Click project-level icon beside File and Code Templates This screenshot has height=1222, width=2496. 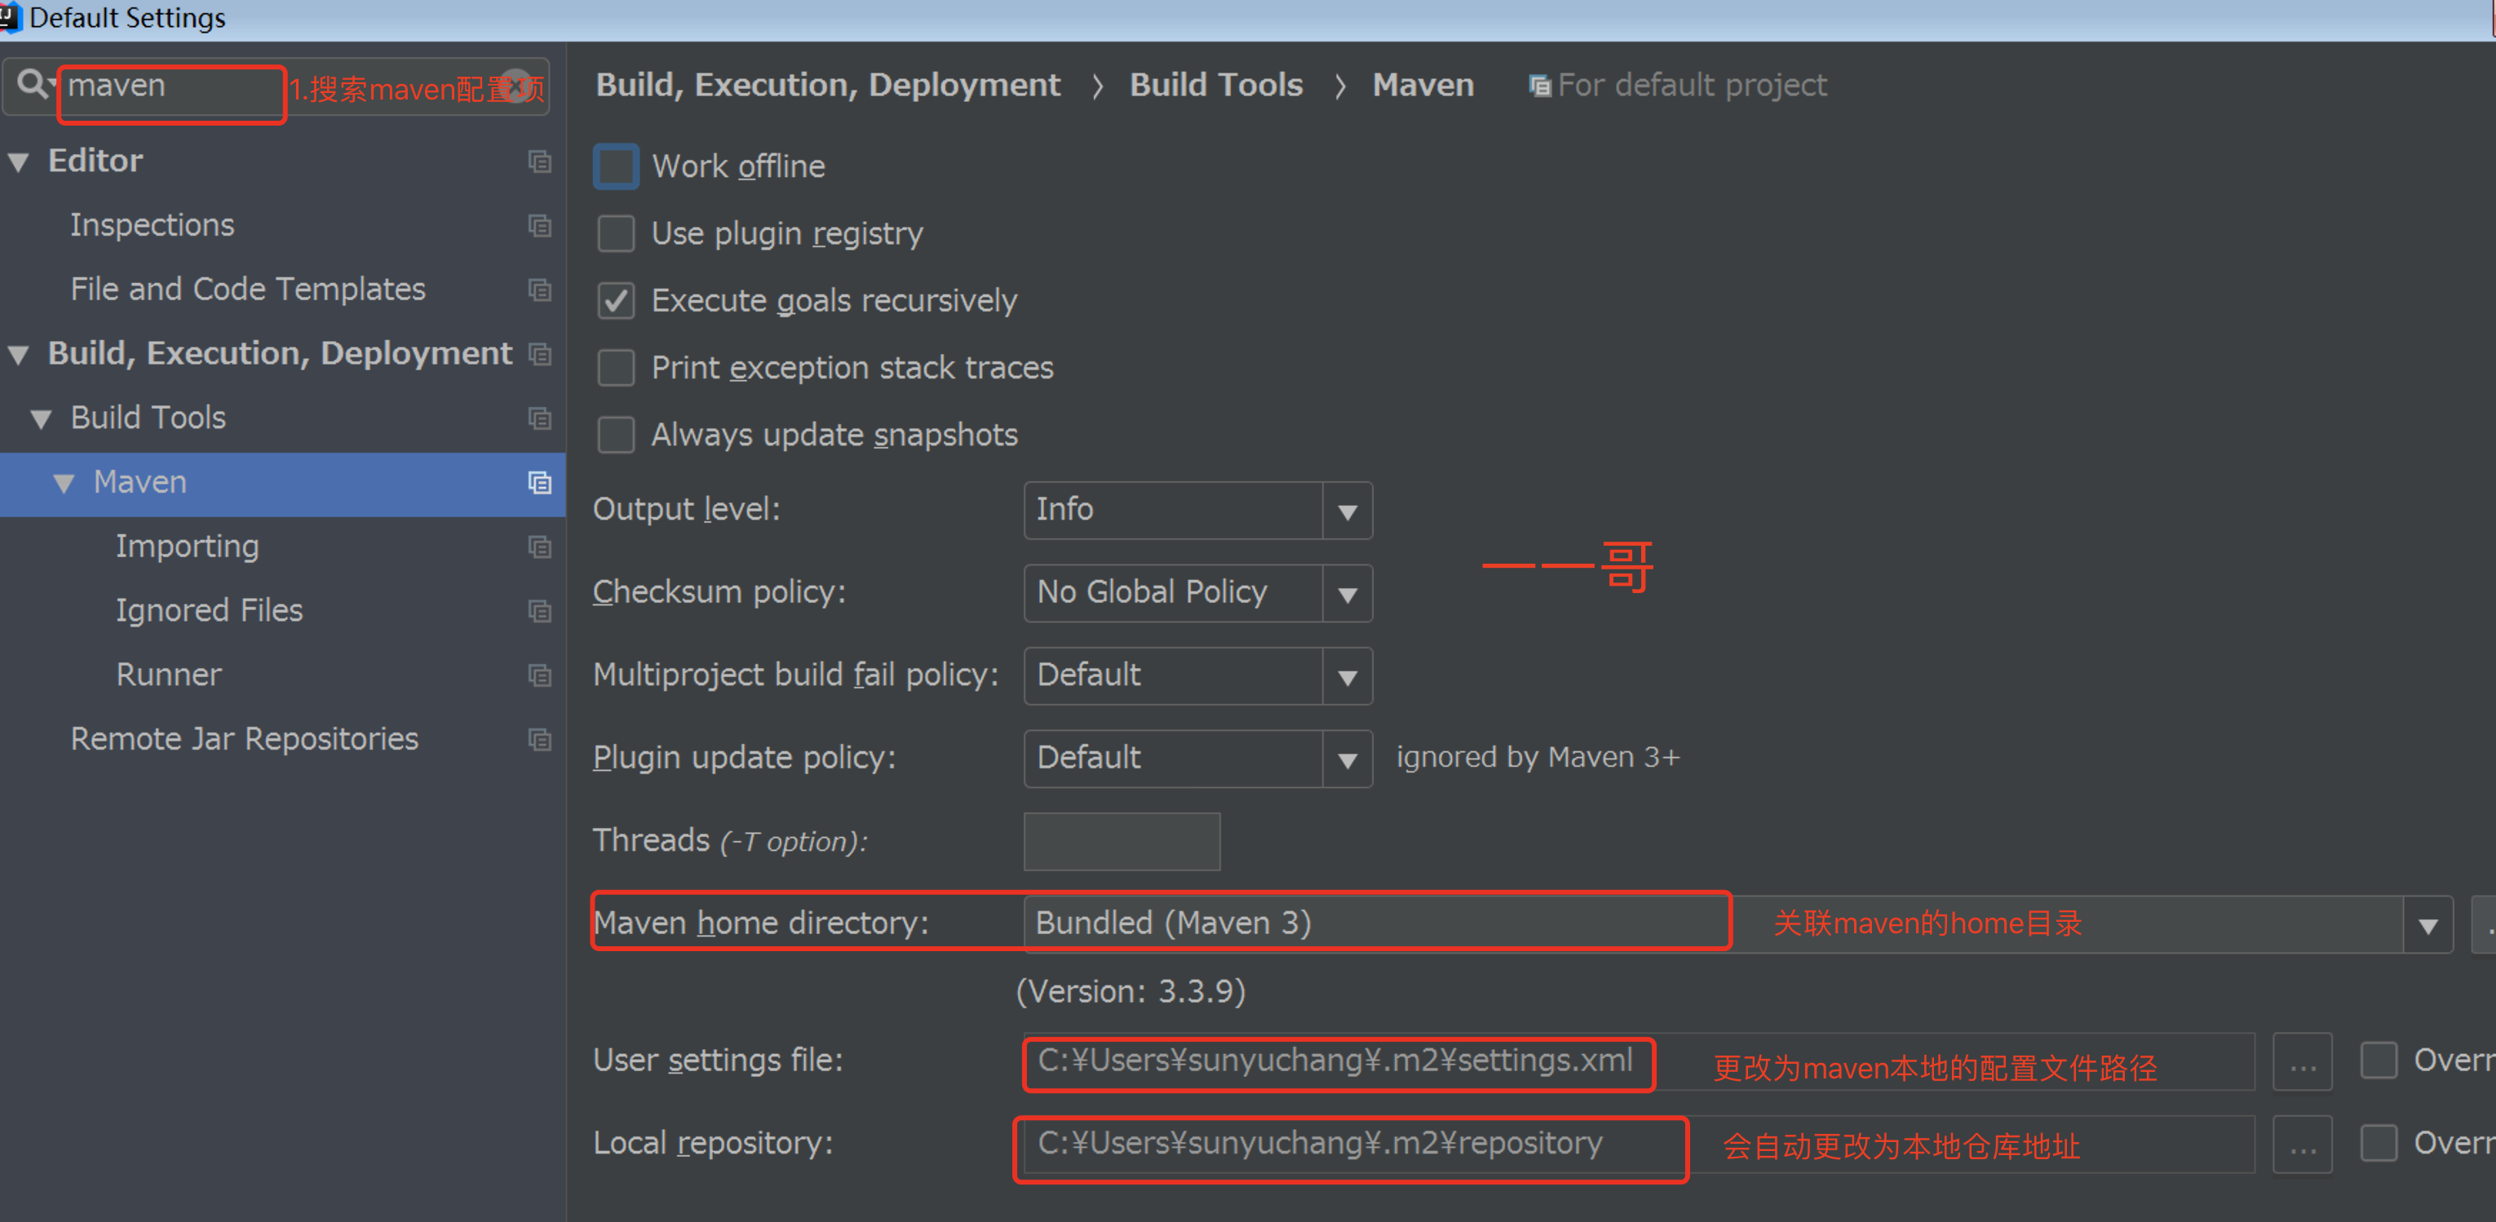[x=540, y=290]
